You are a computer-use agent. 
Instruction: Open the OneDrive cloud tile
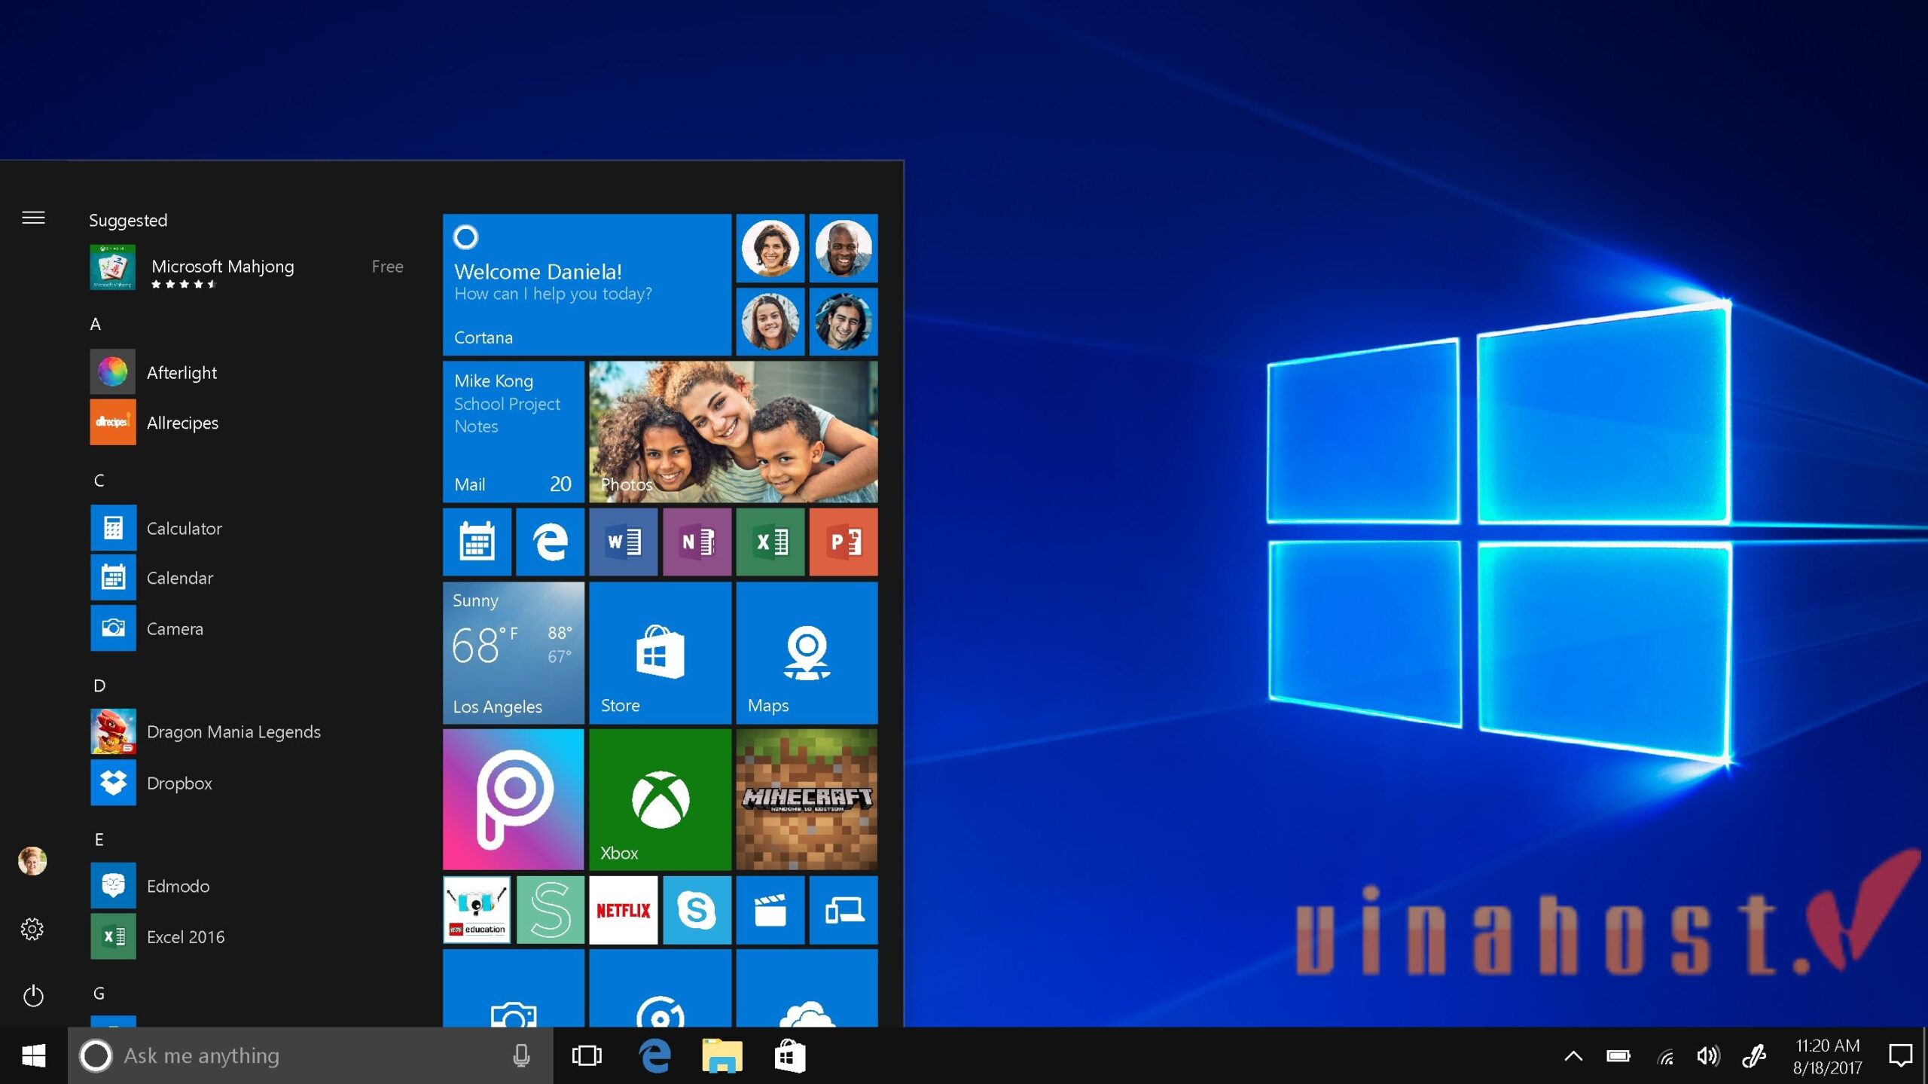(x=807, y=988)
